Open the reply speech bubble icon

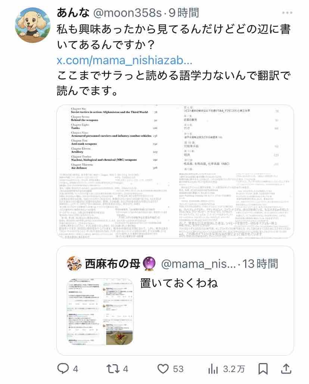pos(63,369)
